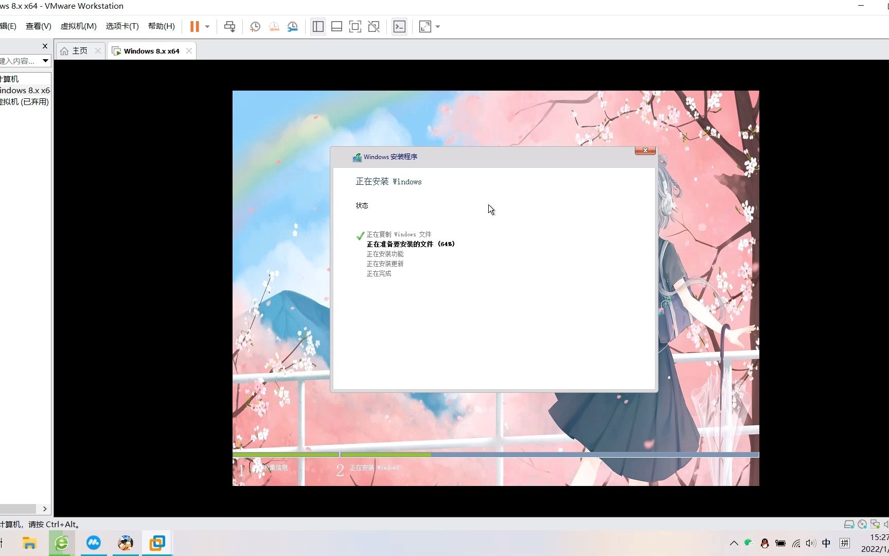Toggle the thumbnail bar view icon
Viewport: 889px width, 556px height.
[336, 27]
